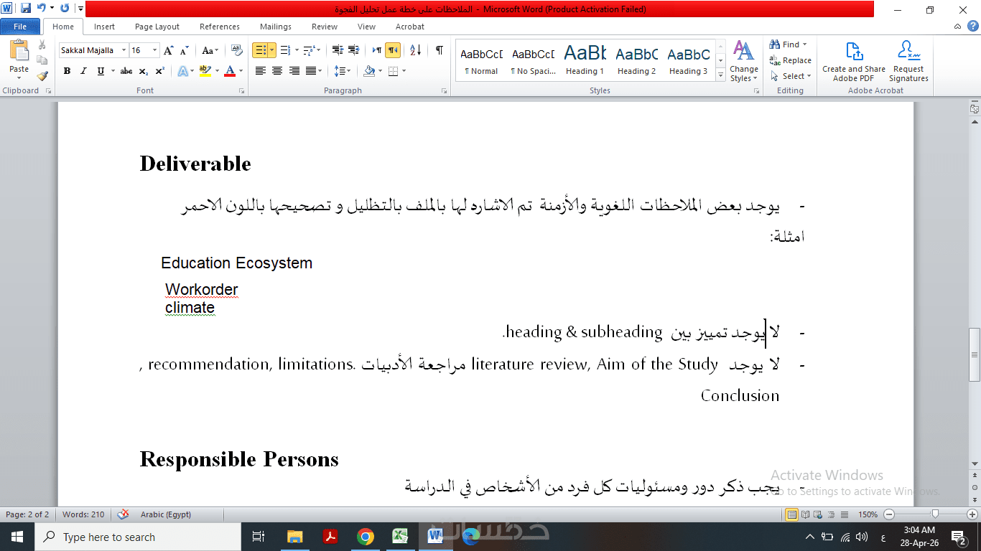This screenshot has height=551, width=981.
Task: Center-align text using the Center icon
Action: (277, 71)
